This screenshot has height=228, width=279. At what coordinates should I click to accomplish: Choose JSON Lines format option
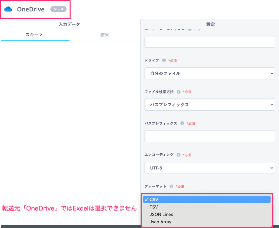pyautogui.click(x=207, y=215)
